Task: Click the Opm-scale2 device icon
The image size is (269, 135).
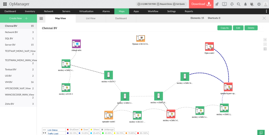Action: 209,47
